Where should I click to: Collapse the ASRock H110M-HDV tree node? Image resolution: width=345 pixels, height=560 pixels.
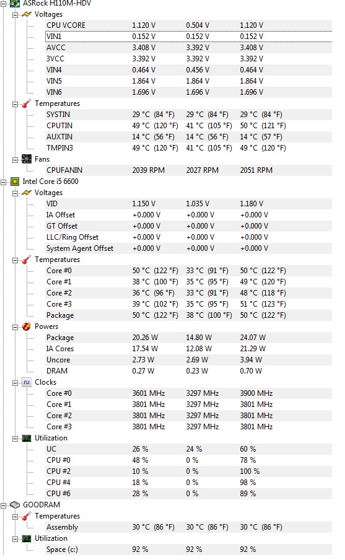click(x=4, y=4)
